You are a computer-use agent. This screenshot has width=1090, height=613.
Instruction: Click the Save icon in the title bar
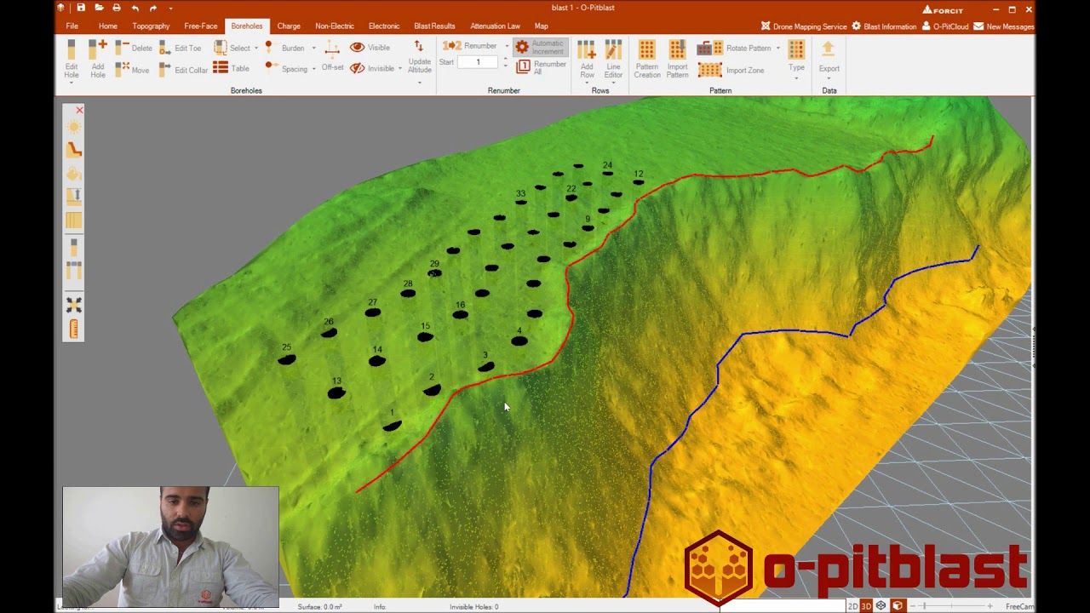pyautogui.click(x=81, y=8)
